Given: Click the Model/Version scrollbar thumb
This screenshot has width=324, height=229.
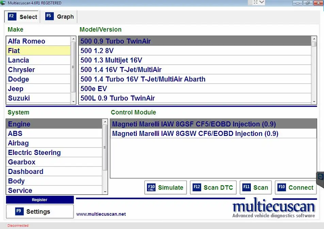Looking at the screenshot, I should (x=314, y=44).
